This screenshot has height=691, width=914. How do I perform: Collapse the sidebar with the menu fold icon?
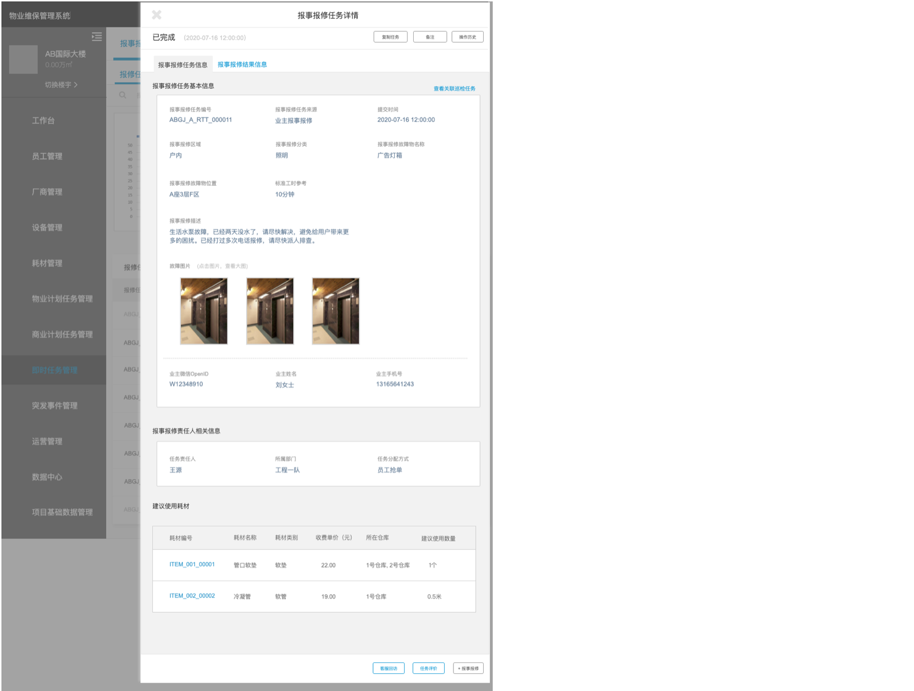(x=97, y=37)
